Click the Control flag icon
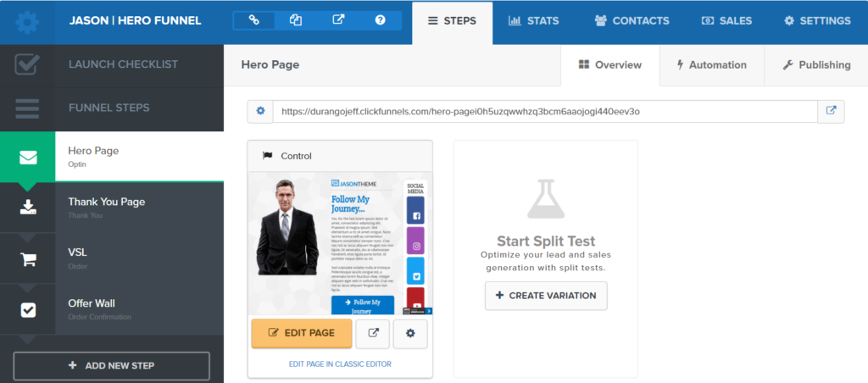The width and height of the screenshot is (868, 383). click(x=267, y=156)
